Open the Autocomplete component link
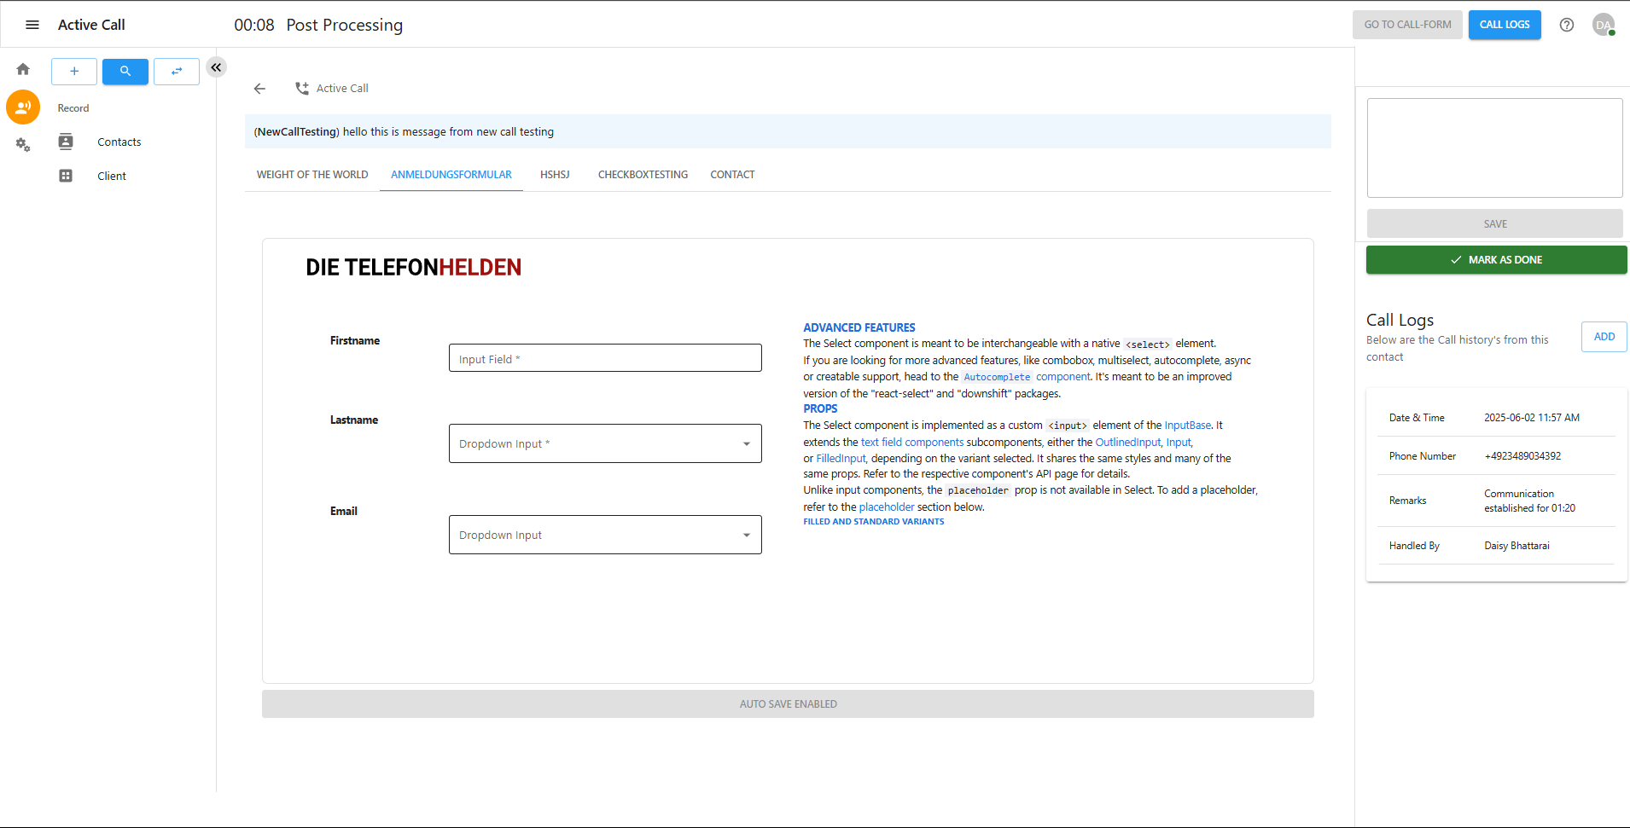The width and height of the screenshot is (1630, 828). pos(1026,377)
